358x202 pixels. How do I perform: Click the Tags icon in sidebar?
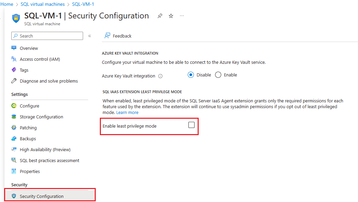pos(14,70)
